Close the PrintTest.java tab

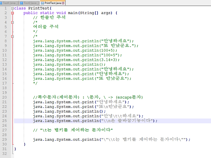point(63,3)
